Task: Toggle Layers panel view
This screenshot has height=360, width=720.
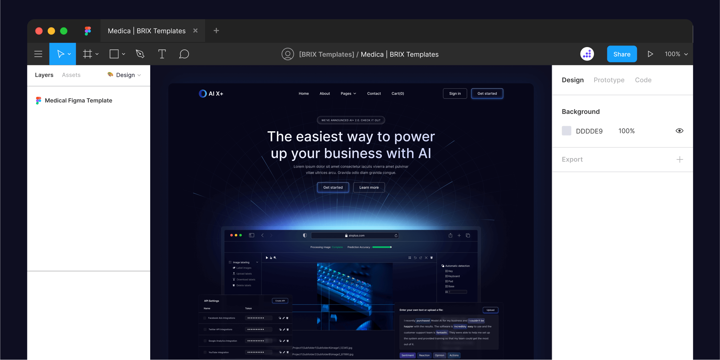Action: (x=44, y=74)
